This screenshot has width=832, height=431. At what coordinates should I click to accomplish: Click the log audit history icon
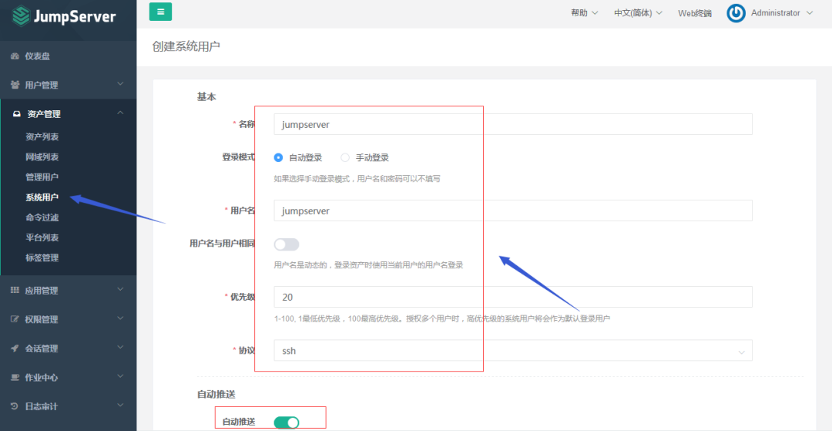(x=15, y=406)
